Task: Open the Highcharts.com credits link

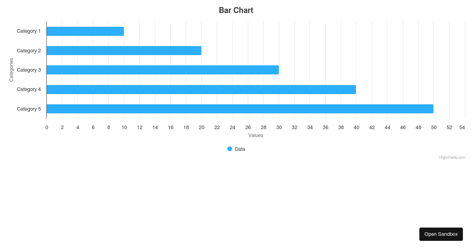Action: tap(452, 157)
